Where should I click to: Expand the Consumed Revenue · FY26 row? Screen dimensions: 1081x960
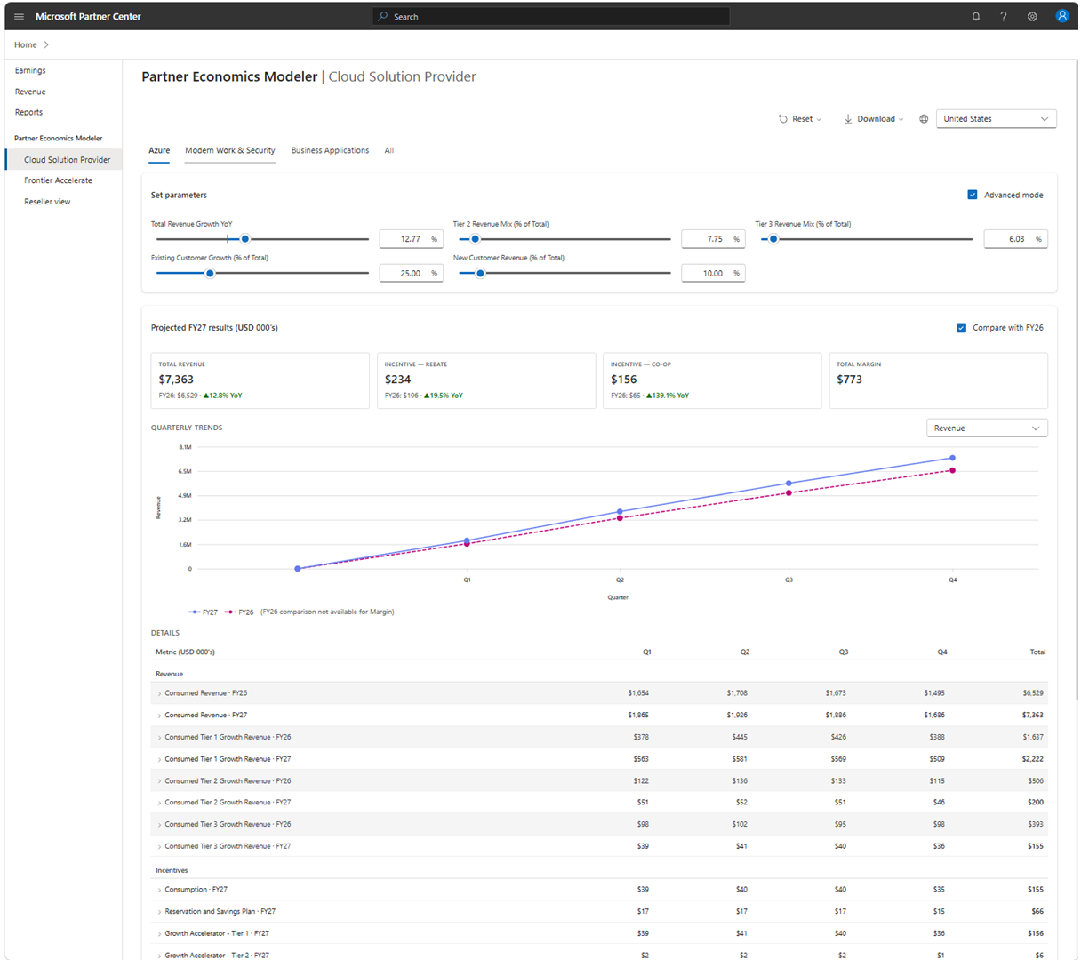pos(159,693)
